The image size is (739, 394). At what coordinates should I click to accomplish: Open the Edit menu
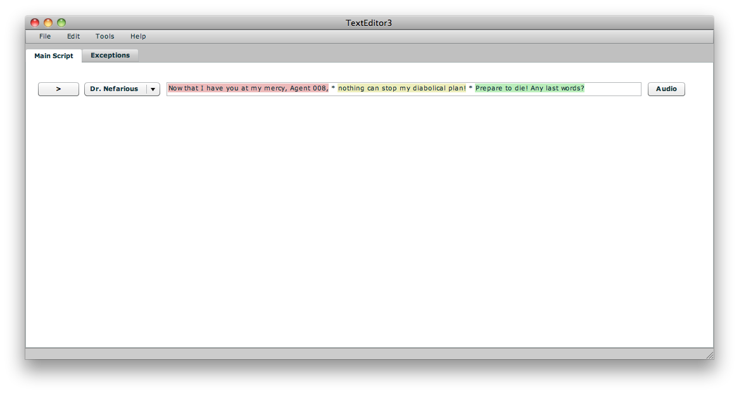(73, 36)
